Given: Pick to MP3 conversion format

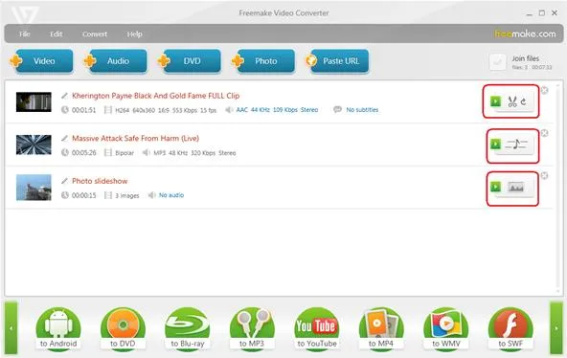Looking at the screenshot, I should pyautogui.click(x=252, y=329).
